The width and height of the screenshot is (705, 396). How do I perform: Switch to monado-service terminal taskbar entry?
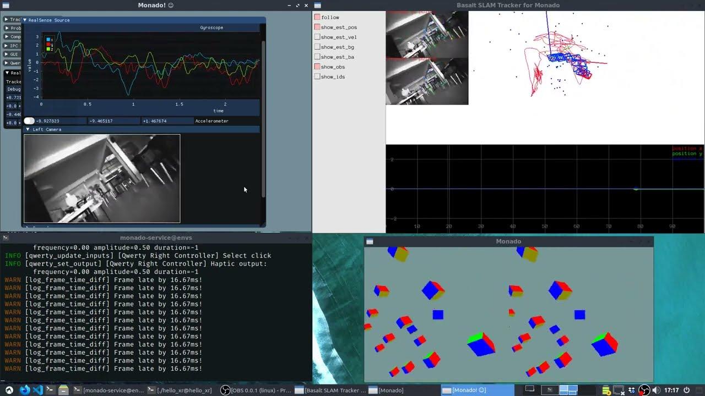109,390
